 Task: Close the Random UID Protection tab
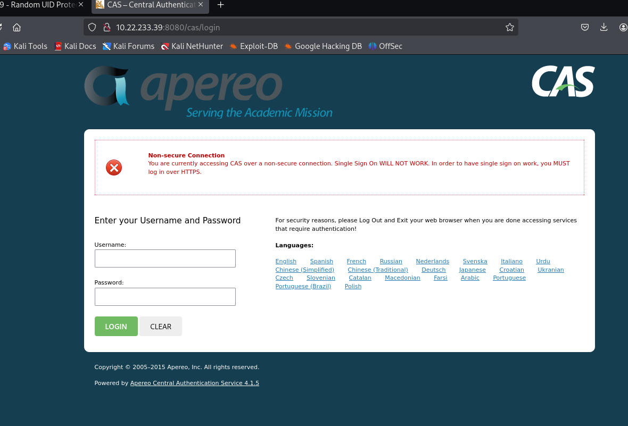pos(81,4)
